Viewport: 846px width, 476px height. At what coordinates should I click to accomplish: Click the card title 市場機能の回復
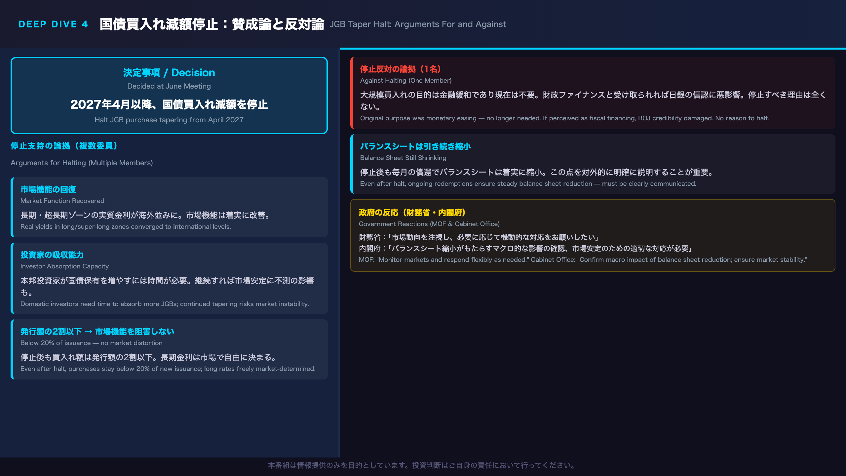coord(48,189)
